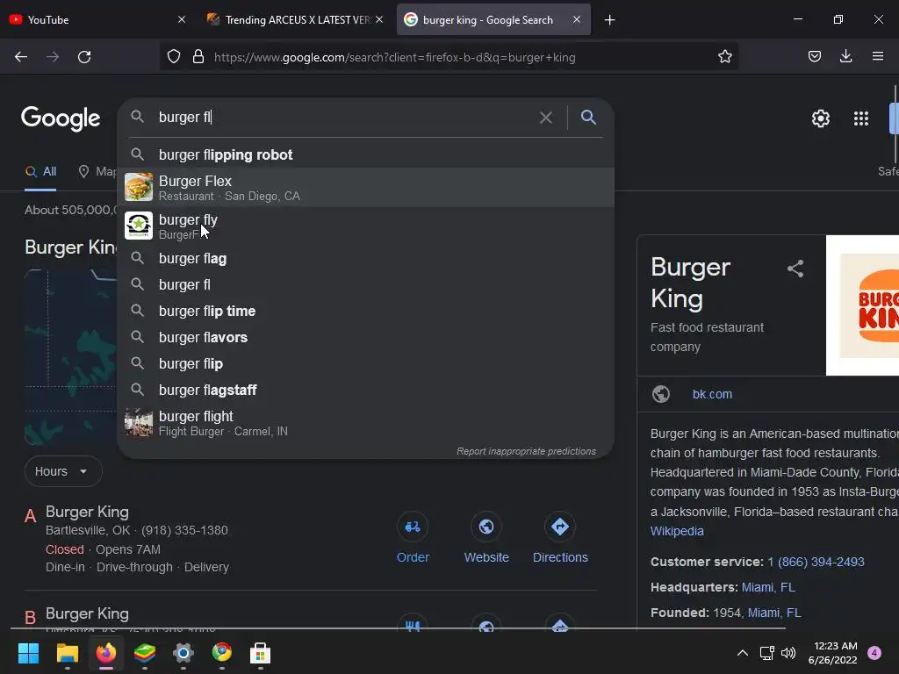Click the Firefox taskbar icon
899x674 pixels.
click(x=106, y=653)
